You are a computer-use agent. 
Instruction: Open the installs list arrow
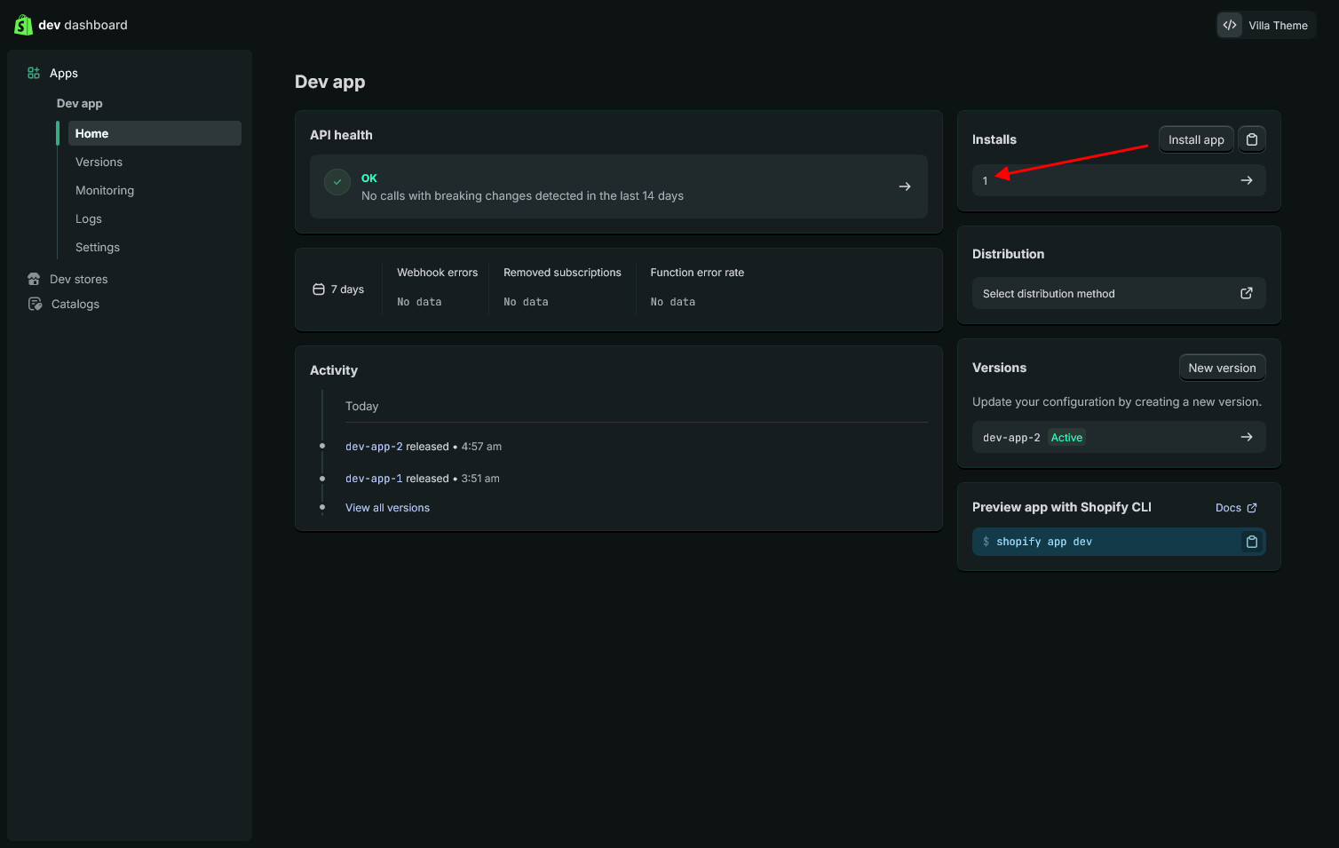[1246, 180]
